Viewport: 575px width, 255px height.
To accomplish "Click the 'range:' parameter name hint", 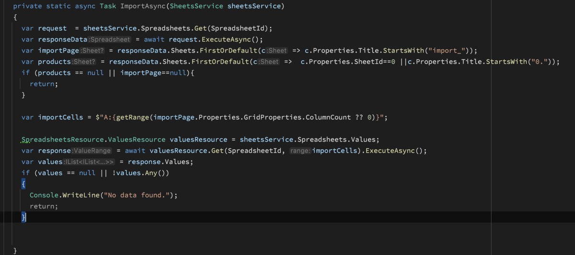I will click(300, 151).
